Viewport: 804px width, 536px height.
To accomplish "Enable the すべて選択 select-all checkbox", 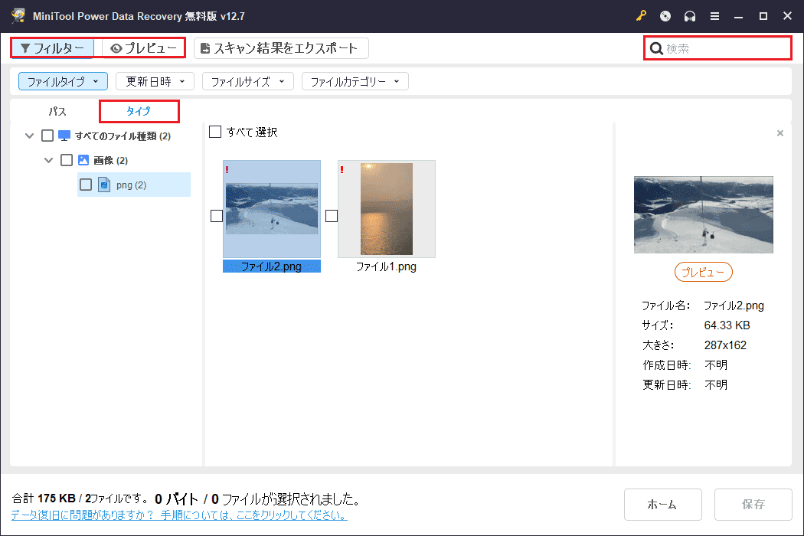I will [x=215, y=132].
